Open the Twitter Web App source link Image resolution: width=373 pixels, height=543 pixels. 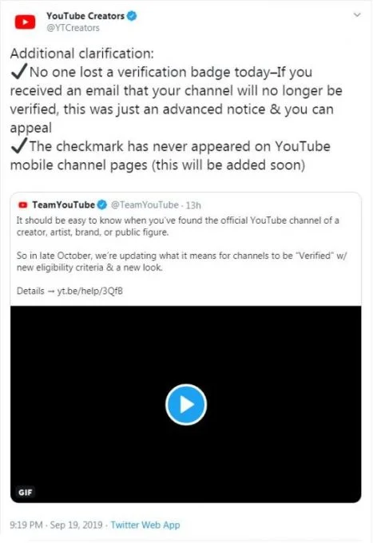[x=145, y=525]
